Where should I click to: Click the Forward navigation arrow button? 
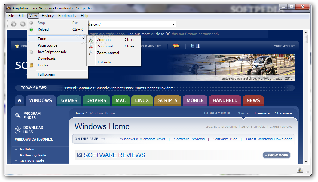tap(23, 24)
